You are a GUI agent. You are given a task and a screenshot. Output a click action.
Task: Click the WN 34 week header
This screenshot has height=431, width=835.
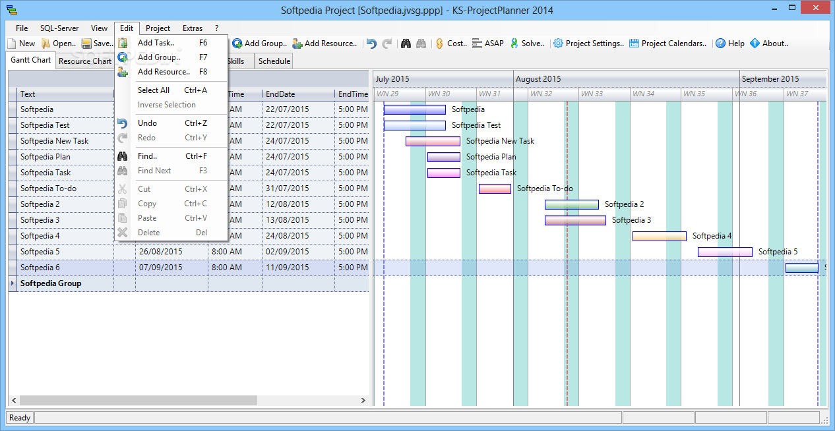click(x=656, y=94)
